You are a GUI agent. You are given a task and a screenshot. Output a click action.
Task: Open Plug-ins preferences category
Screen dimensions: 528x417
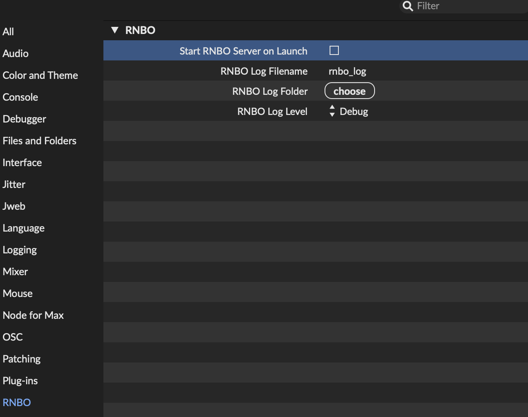(x=20, y=381)
